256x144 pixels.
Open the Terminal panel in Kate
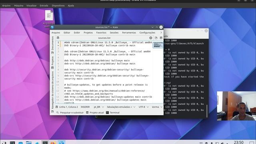click(113, 113)
